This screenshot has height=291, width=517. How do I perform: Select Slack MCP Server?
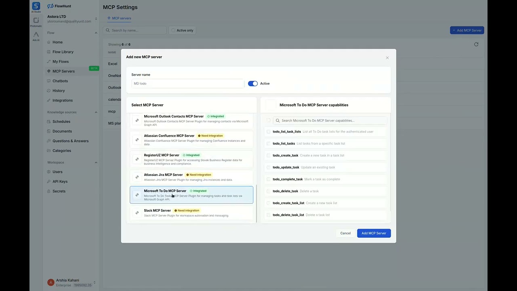191,213
